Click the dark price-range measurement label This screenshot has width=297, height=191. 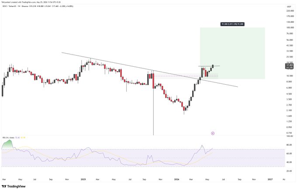click(232, 24)
